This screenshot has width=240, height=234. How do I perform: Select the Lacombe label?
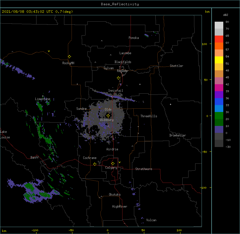click(x=125, y=53)
